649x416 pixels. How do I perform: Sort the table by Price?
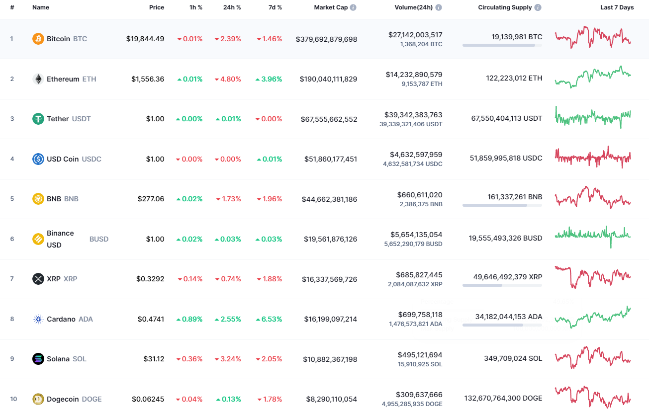157,7
